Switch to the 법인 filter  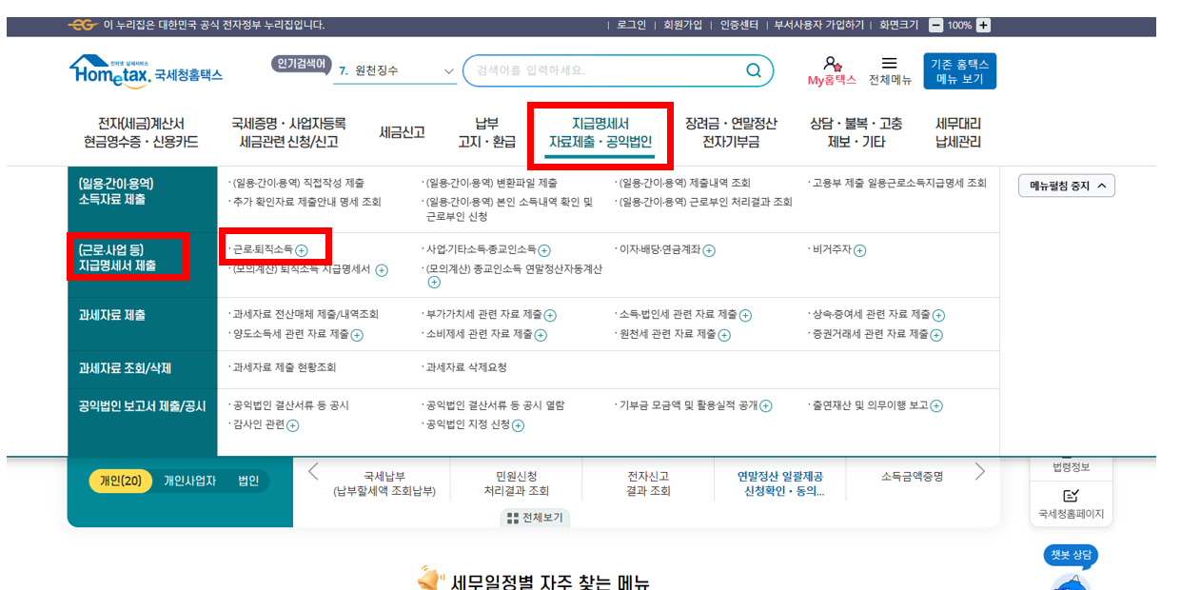(x=246, y=481)
